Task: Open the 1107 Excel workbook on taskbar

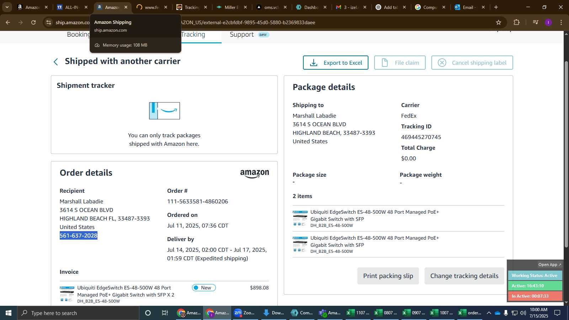Action: coord(358,313)
